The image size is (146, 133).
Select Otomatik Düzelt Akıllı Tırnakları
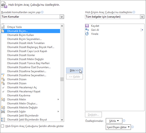point(31,43)
